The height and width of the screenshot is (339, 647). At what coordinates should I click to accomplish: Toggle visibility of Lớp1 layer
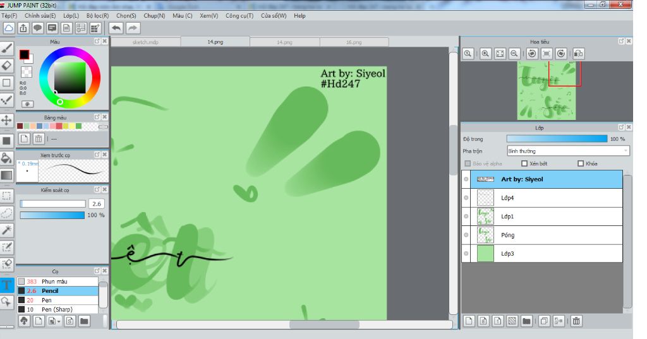466,217
